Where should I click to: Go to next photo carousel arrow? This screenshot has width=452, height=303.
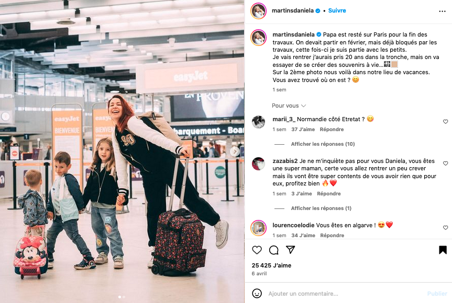point(235,151)
